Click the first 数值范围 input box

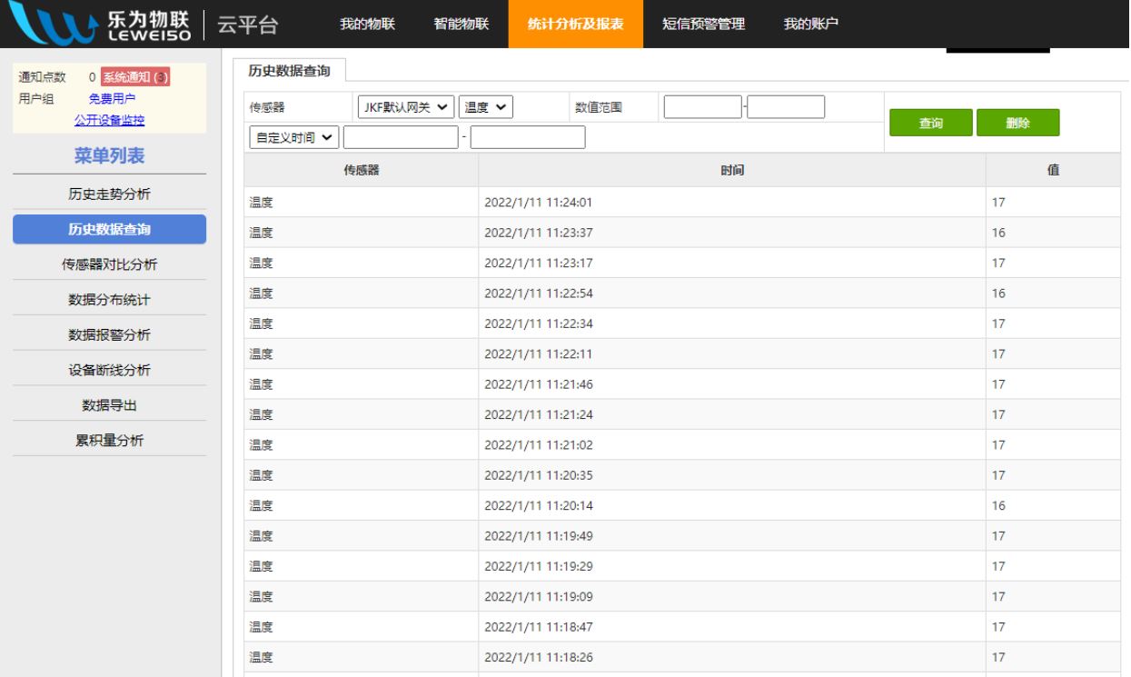pos(703,107)
